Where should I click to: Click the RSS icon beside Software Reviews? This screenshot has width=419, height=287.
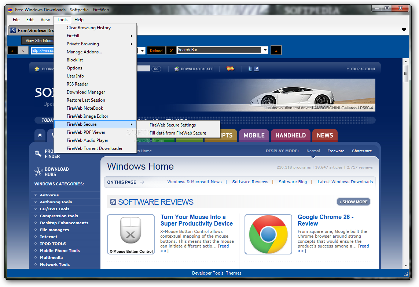pos(113,202)
